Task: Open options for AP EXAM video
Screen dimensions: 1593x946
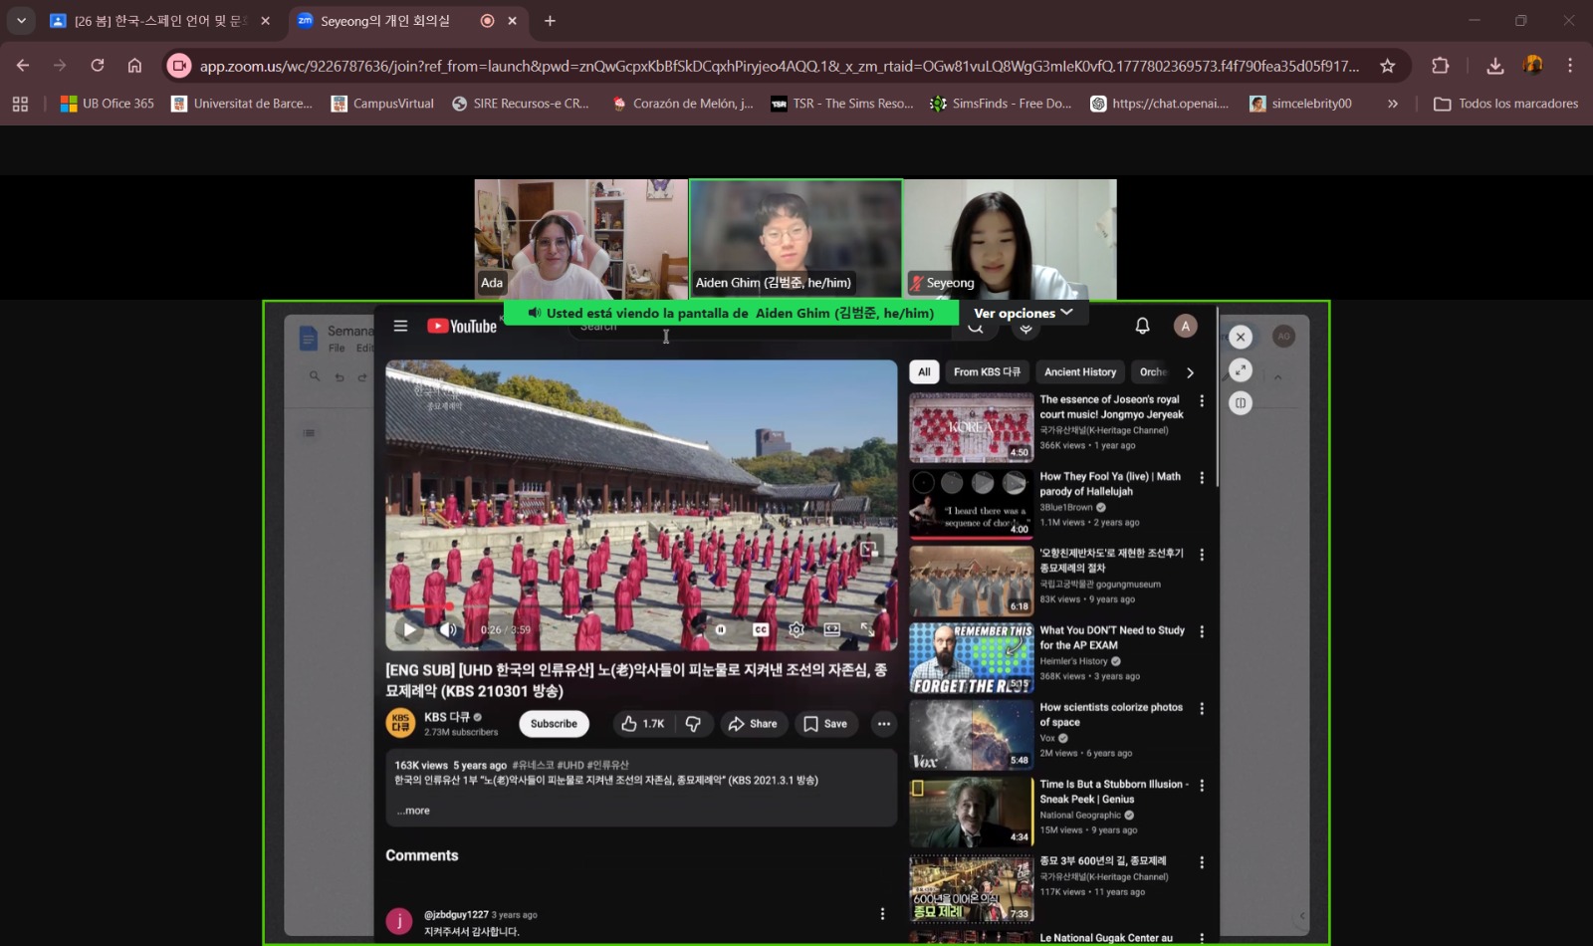Action: coord(1202,631)
